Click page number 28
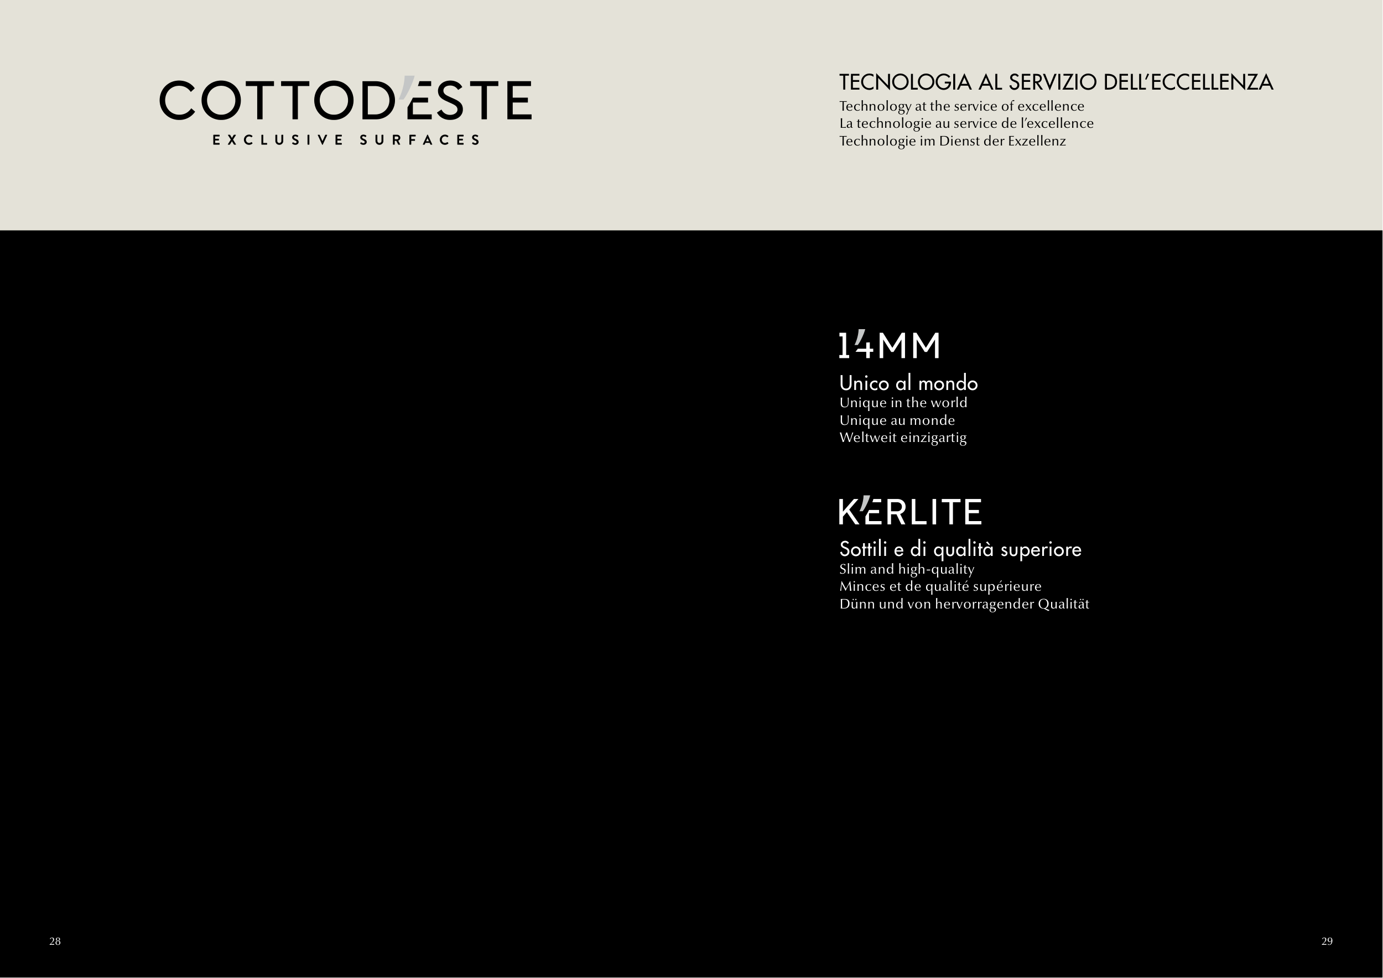Viewport: 1383px width, 978px height. tap(55, 941)
